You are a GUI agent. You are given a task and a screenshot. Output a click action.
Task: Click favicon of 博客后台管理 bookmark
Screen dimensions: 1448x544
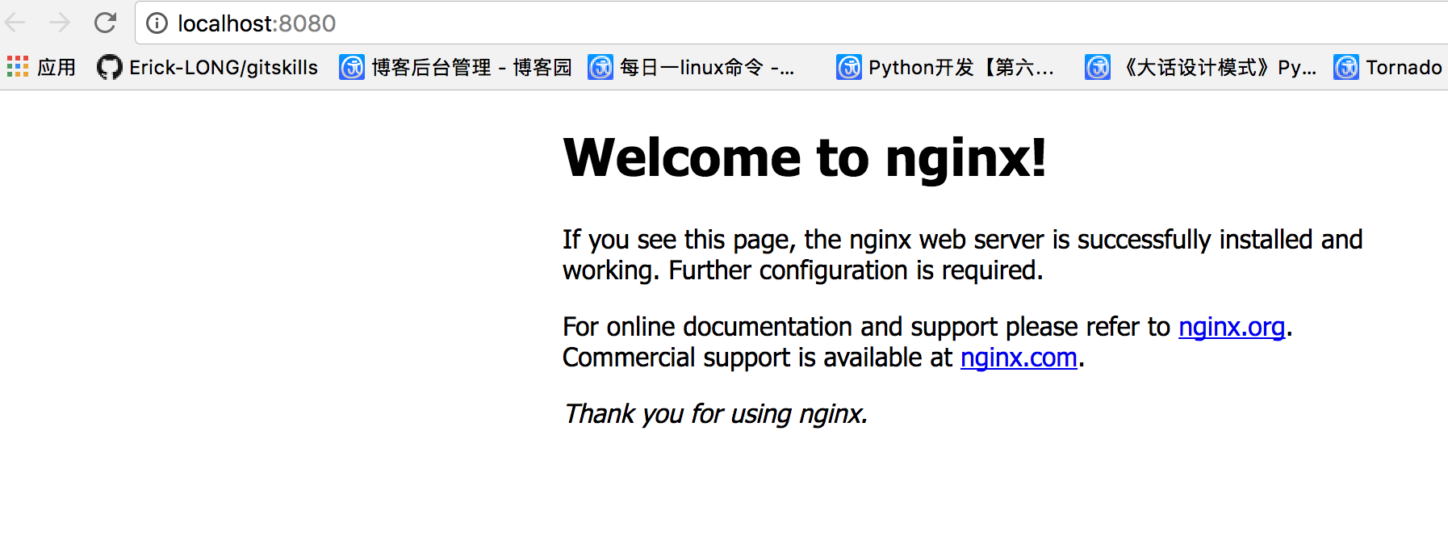(x=352, y=67)
